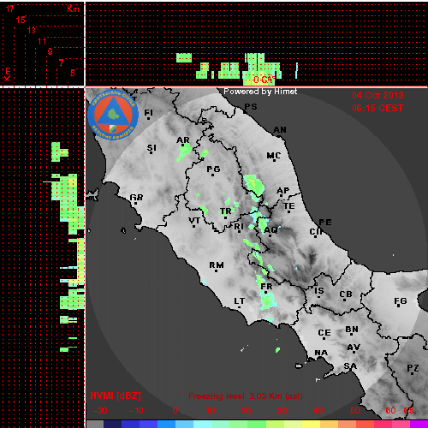This screenshot has width=428, height=428.
Task: Click the '-20' dBZ scale value
Action: click(x=100, y=411)
